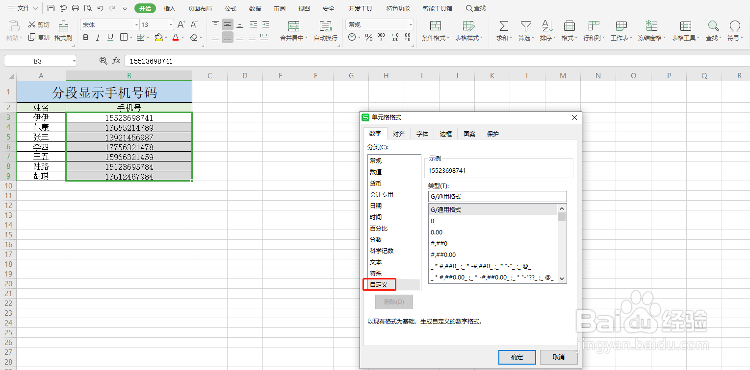
Task: Toggle Bold formatting
Action: pyautogui.click(x=86, y=37)
